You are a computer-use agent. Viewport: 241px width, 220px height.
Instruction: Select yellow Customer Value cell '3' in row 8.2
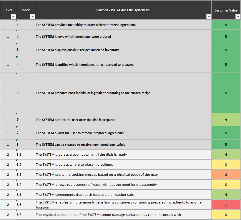click(x=226, y=164)
